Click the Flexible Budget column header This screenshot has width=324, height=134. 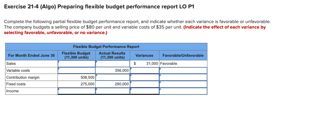click(76, 55)
